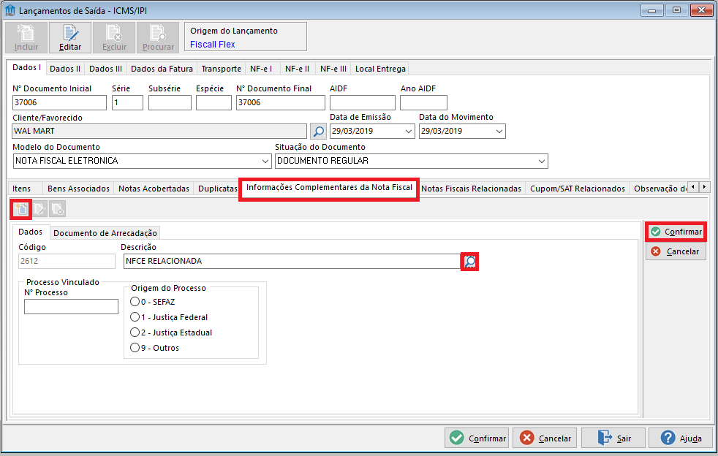Select Informações Complementares da Nota Fiscal tab
This screenshot has width=718, height=456.
pyautogui.click(x=329, y=188)
